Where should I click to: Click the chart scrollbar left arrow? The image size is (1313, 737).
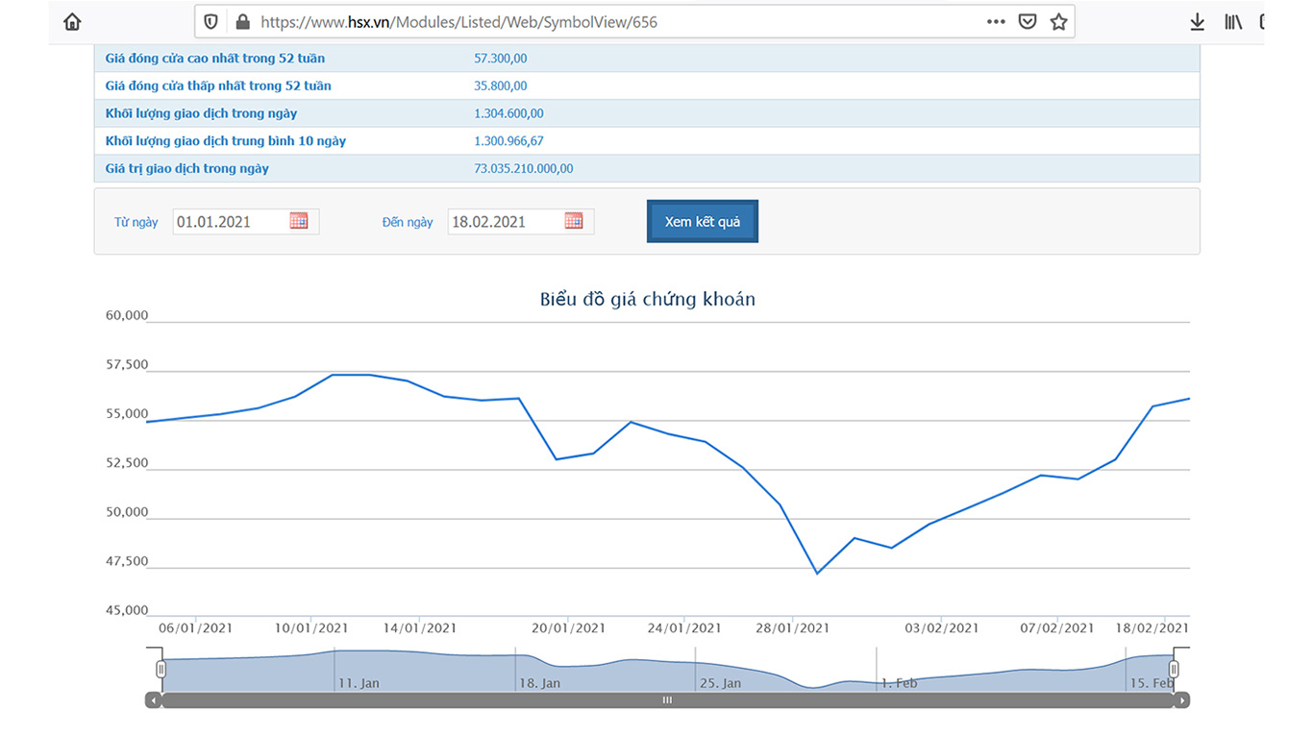coord(153,700)
